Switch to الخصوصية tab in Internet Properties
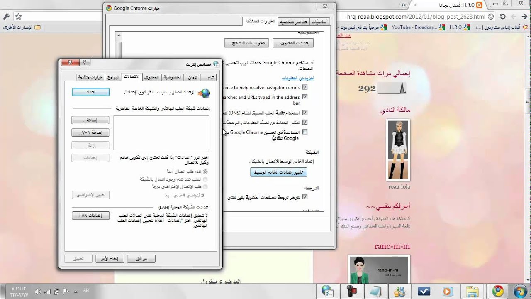 (x=172, y=77)
